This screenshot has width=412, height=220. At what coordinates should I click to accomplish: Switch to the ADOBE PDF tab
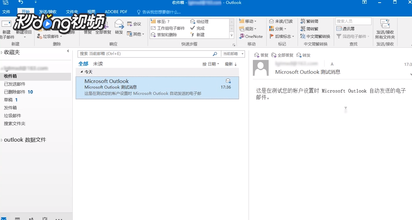tap(116, 12)
